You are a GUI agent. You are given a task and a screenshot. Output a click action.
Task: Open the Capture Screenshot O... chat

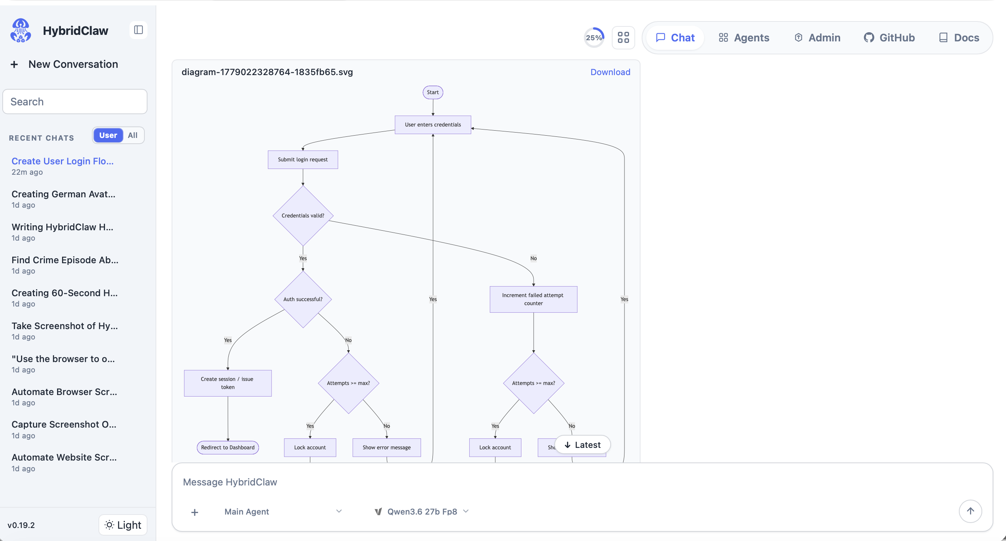(74, 429)
